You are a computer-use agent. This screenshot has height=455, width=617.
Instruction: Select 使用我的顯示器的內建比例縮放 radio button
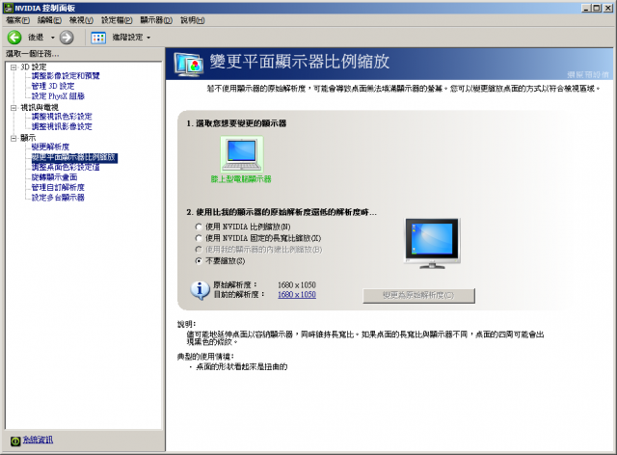[199, 249]
